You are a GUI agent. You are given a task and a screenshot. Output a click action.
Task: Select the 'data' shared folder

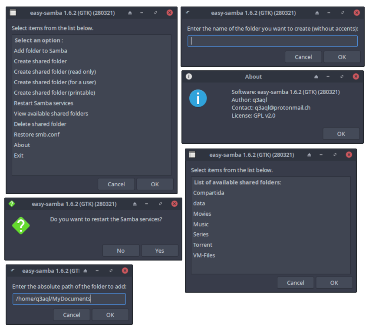pyautogui.click(x=271, y=203)
